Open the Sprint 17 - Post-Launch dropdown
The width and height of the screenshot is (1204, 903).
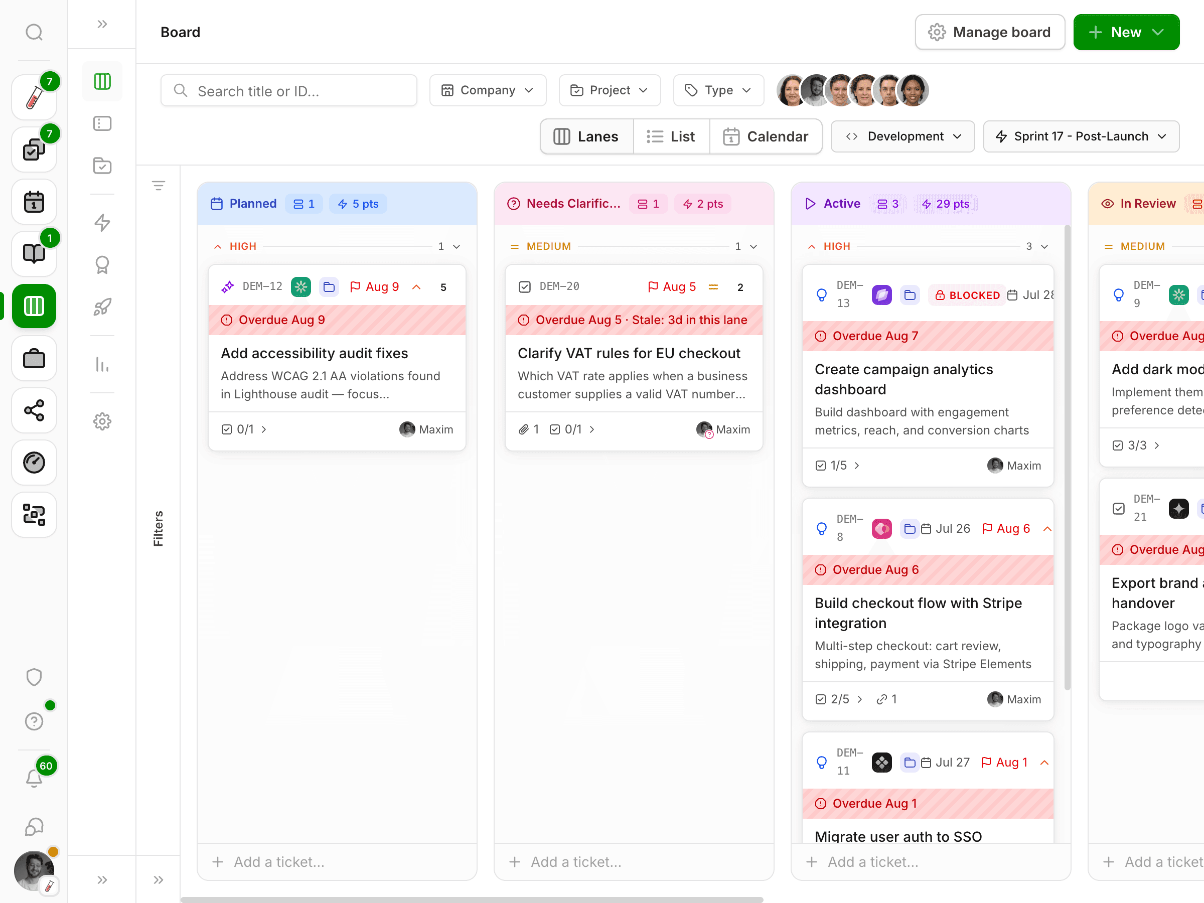pyautogui.click(x=1081, y=136)
